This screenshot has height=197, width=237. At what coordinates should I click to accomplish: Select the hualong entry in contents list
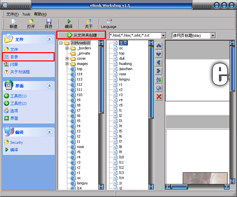click(x=125, y=64)
